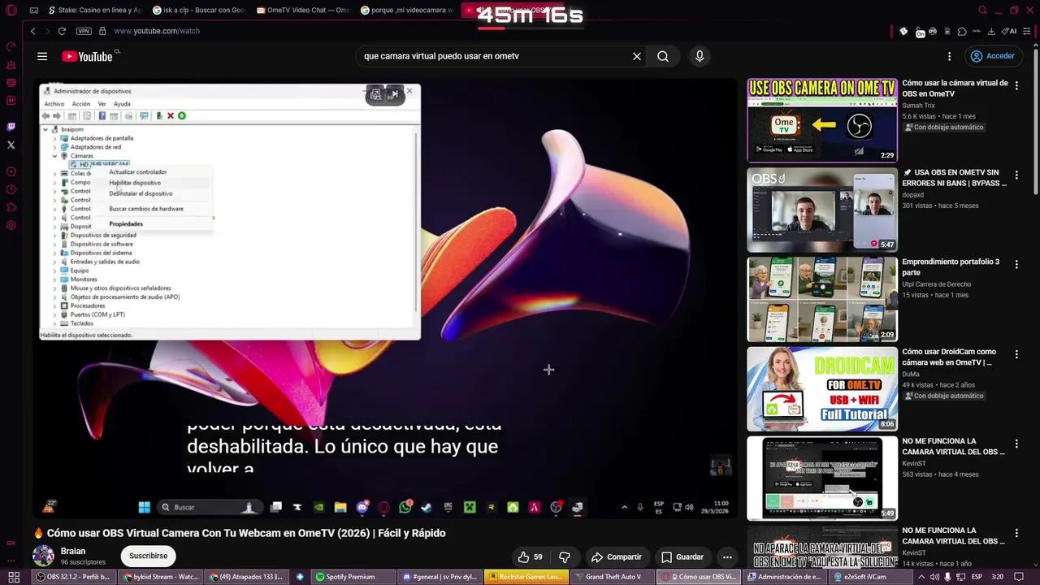
Task: Reload the page in the browser
Action: [x=62, y=31]
